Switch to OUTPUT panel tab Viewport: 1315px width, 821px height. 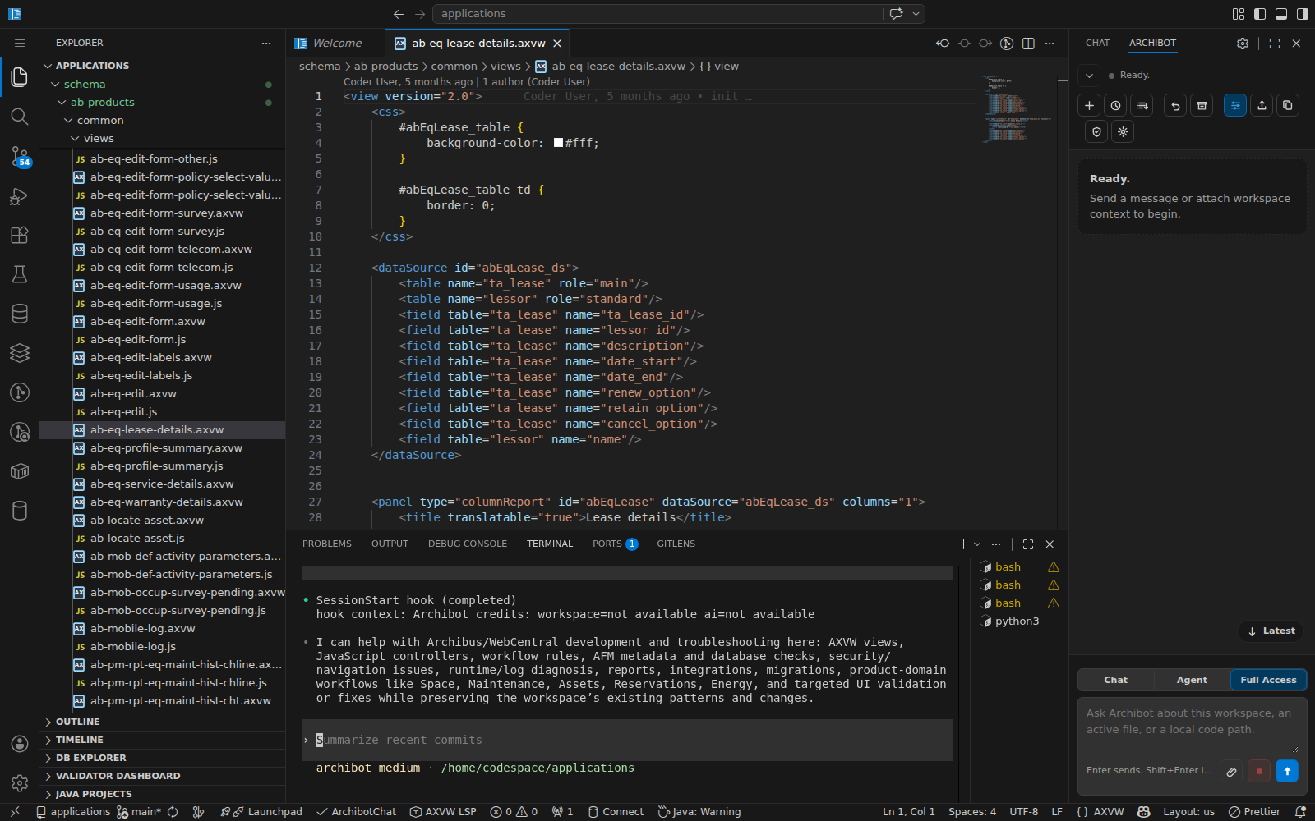[390, 544]
